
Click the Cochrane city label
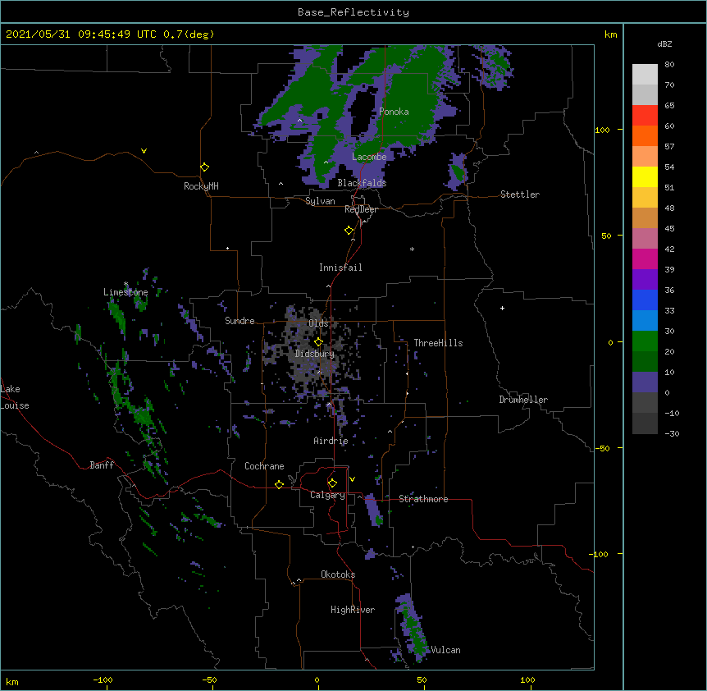point(264,466)
